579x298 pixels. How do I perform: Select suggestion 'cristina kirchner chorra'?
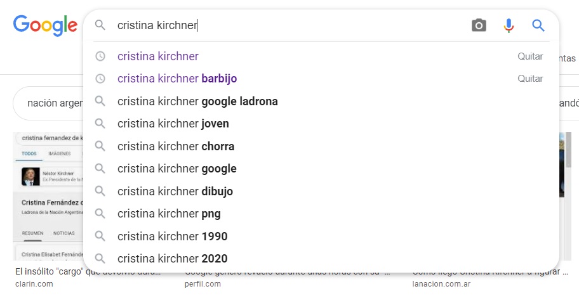176,146
